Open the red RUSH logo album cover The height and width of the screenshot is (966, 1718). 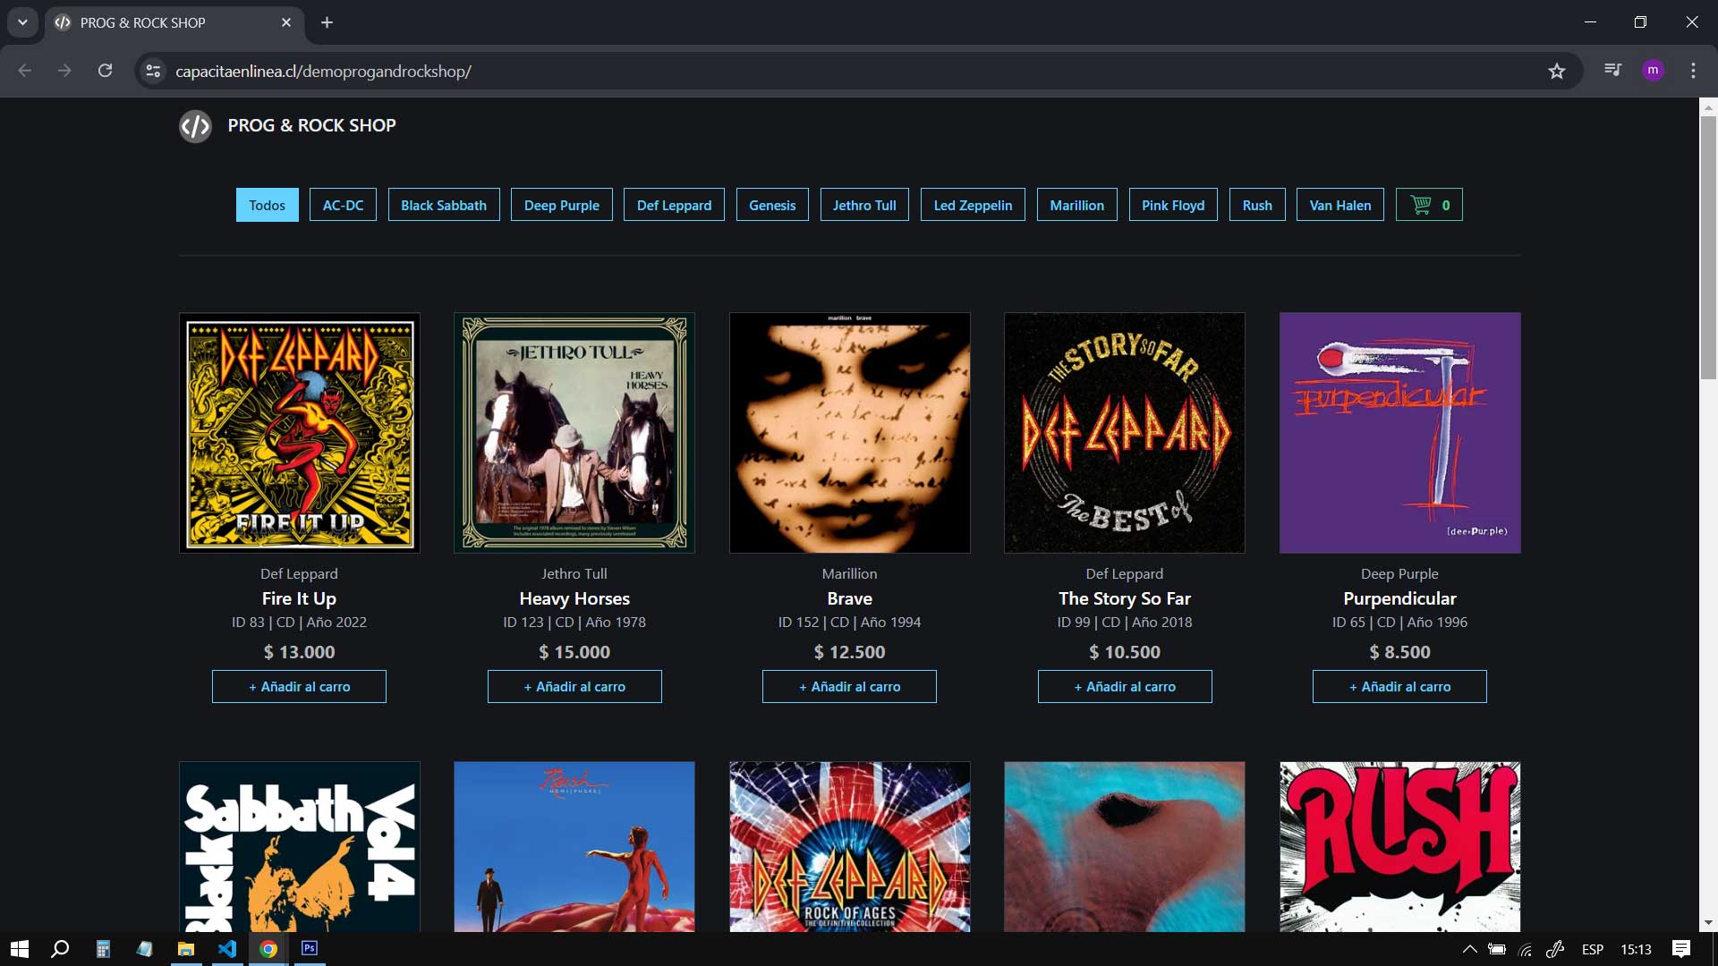1400,846
